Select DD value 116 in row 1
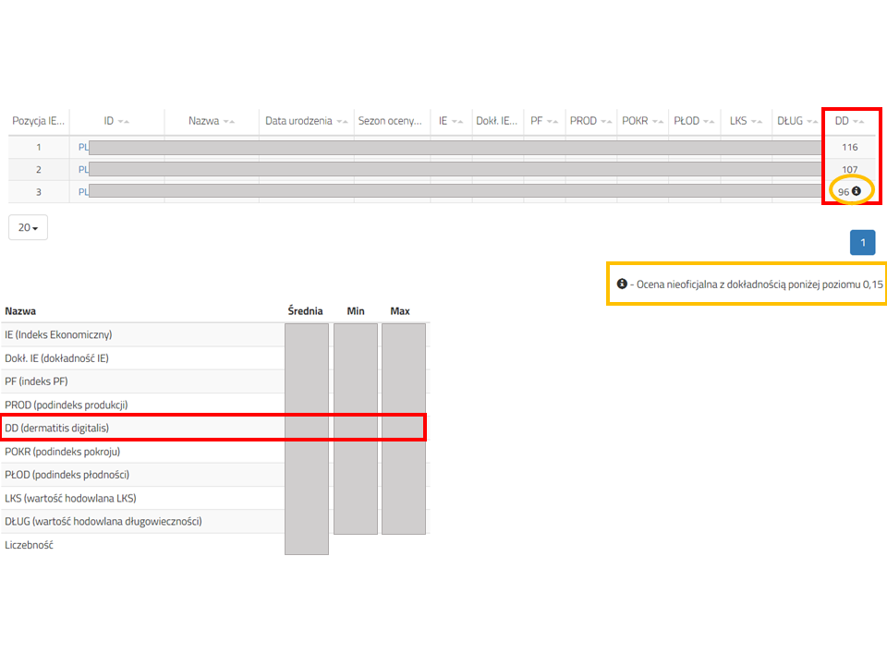 coord(850,147)
